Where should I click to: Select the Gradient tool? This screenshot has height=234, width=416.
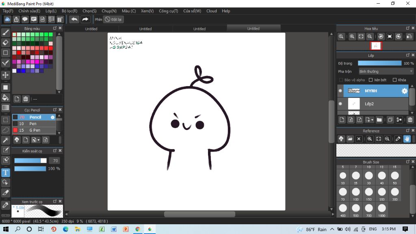pos(5,108)
